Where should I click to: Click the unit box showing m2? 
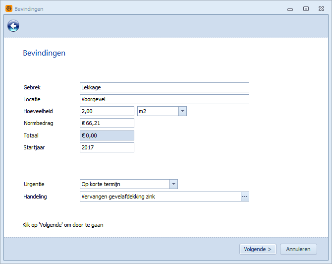click(x=157, y=111)
